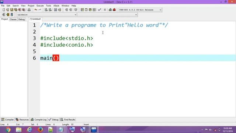Click the Dev-C++ taskbar icon
236x133 pixels.
coord(94,130)
